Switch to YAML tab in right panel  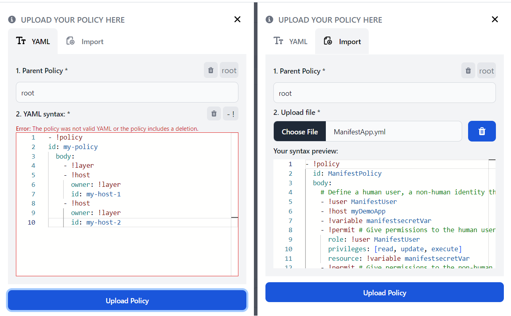(290, 41)
